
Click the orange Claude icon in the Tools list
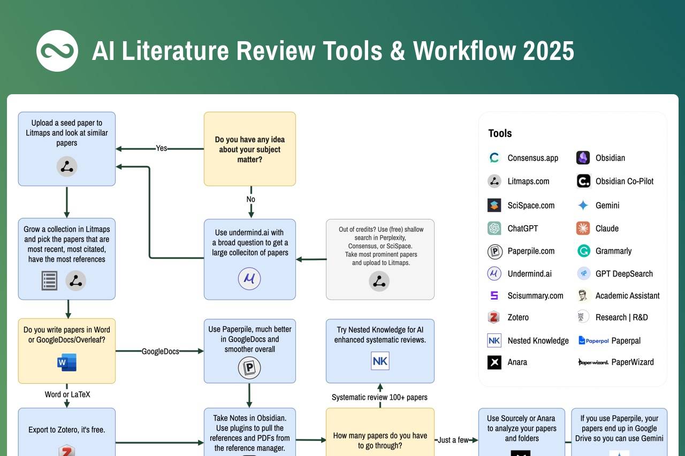tap(583, 229)
